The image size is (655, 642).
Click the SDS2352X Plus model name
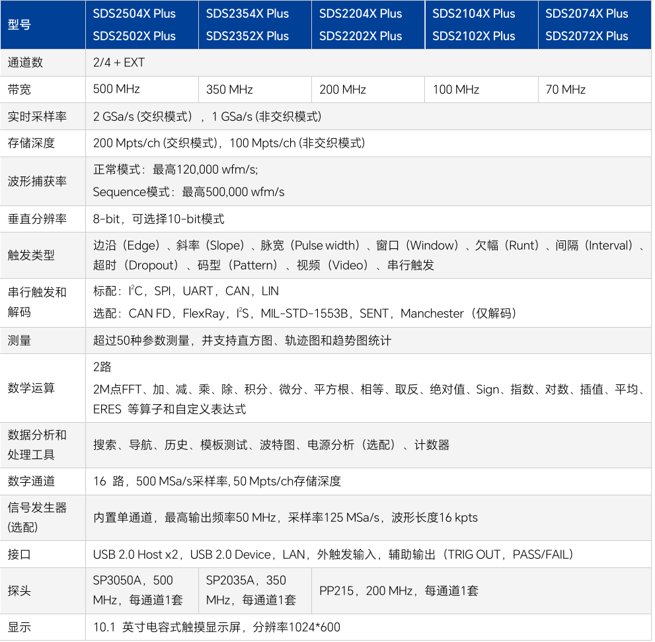click(x=247, y=36)
